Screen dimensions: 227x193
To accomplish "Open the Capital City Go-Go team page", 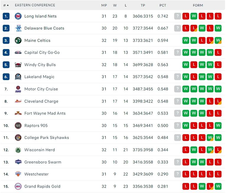I will [42, 53].
